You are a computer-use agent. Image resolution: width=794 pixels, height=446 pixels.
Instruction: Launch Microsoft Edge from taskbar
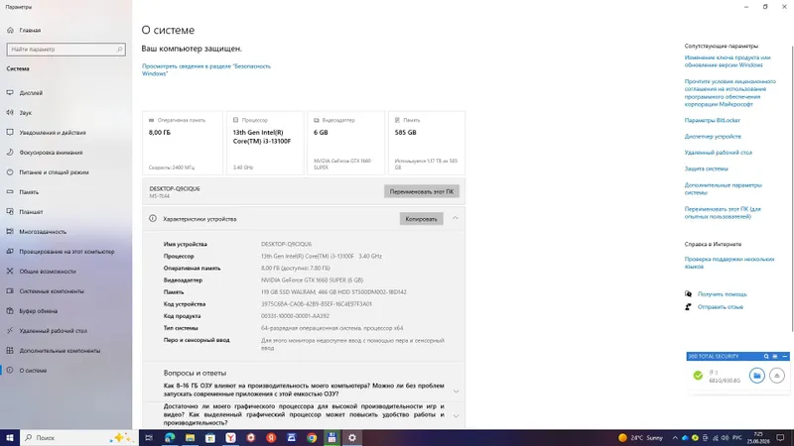pyautogui.click(x=170, y=438)
